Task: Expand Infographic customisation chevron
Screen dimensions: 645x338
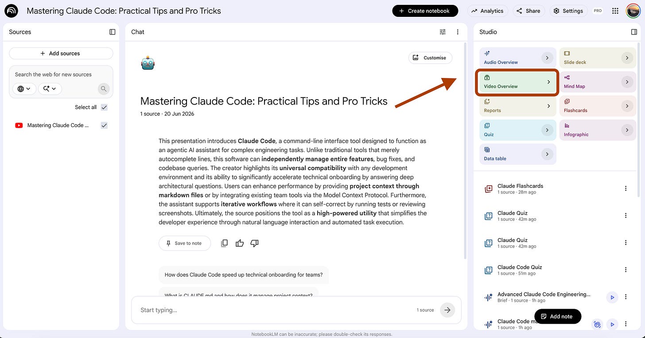Action: point(627,130)
